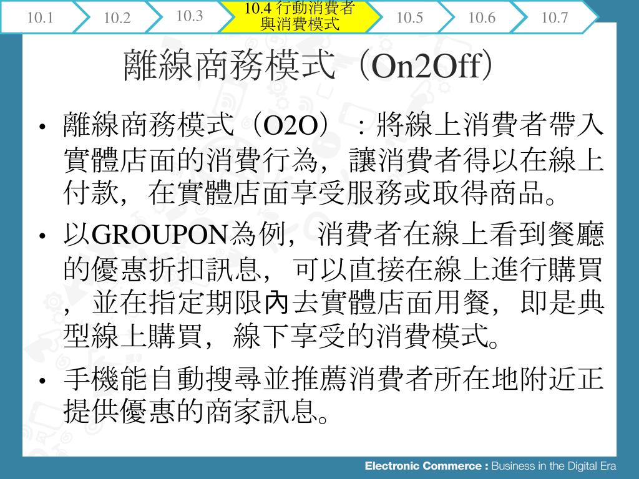Viewport: 639px width, 479px height.
Task: Click the line 提供優惠的商家訊息
Action: pyautogui.click(x=195, y=412)
